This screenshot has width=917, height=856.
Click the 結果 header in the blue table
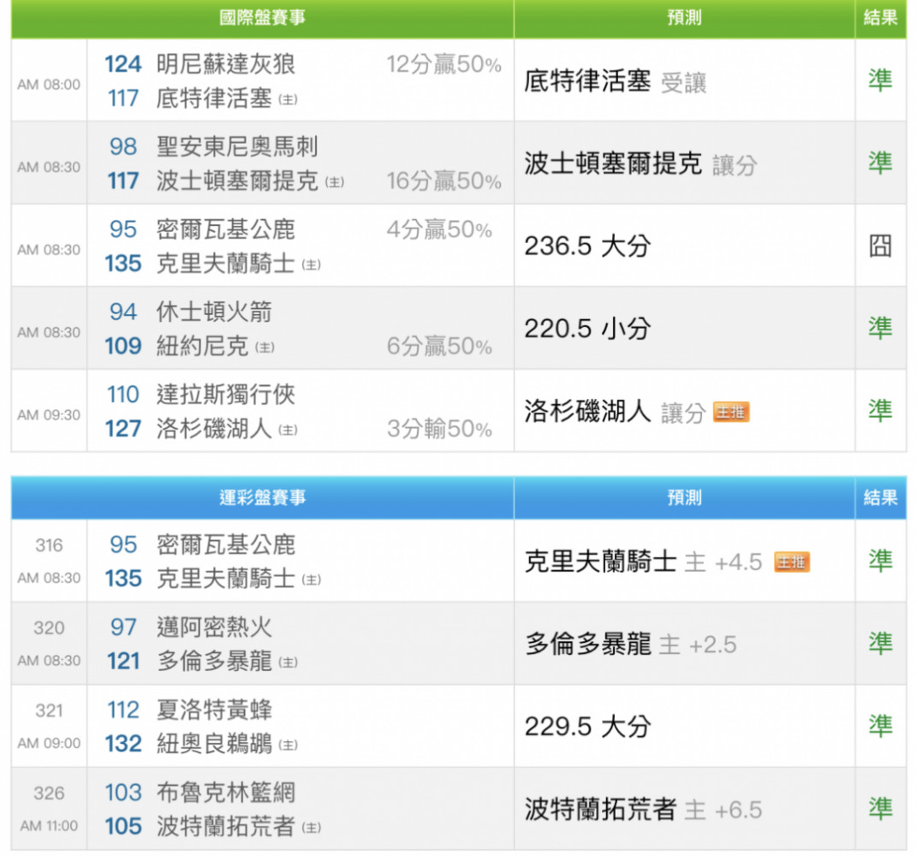(881, 497)
